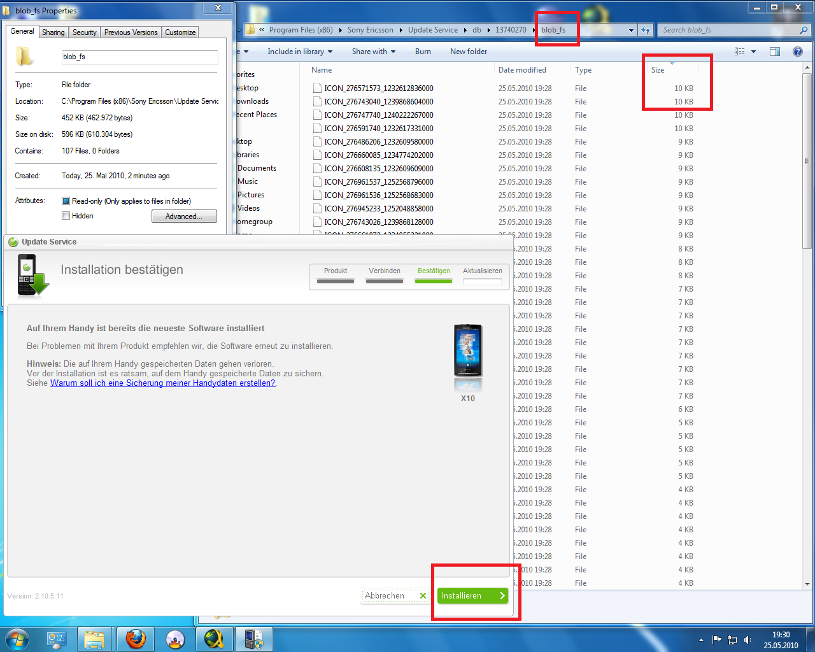This screenshot has width=815, height=652.
Task: Expand the breadcrumb overflow chevron before Program Files
Action: point(262,30)
